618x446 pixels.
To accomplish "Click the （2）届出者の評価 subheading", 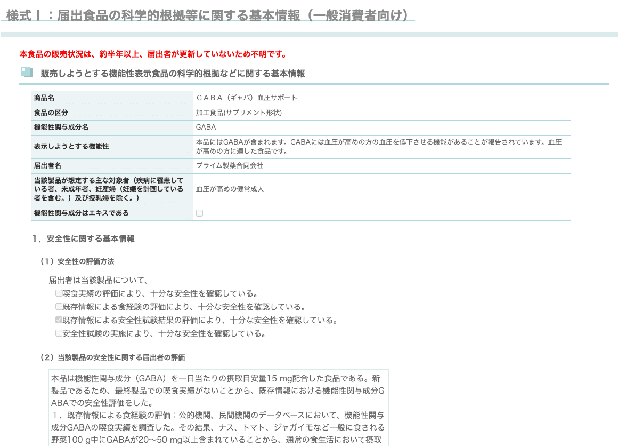I will pos(107,357).
